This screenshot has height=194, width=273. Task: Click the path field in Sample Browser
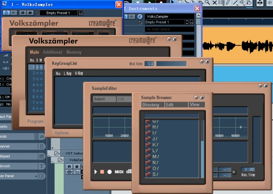171,115
